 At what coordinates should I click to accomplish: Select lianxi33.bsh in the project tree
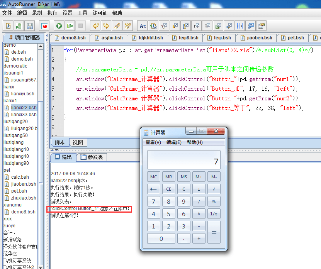(24, 115)
